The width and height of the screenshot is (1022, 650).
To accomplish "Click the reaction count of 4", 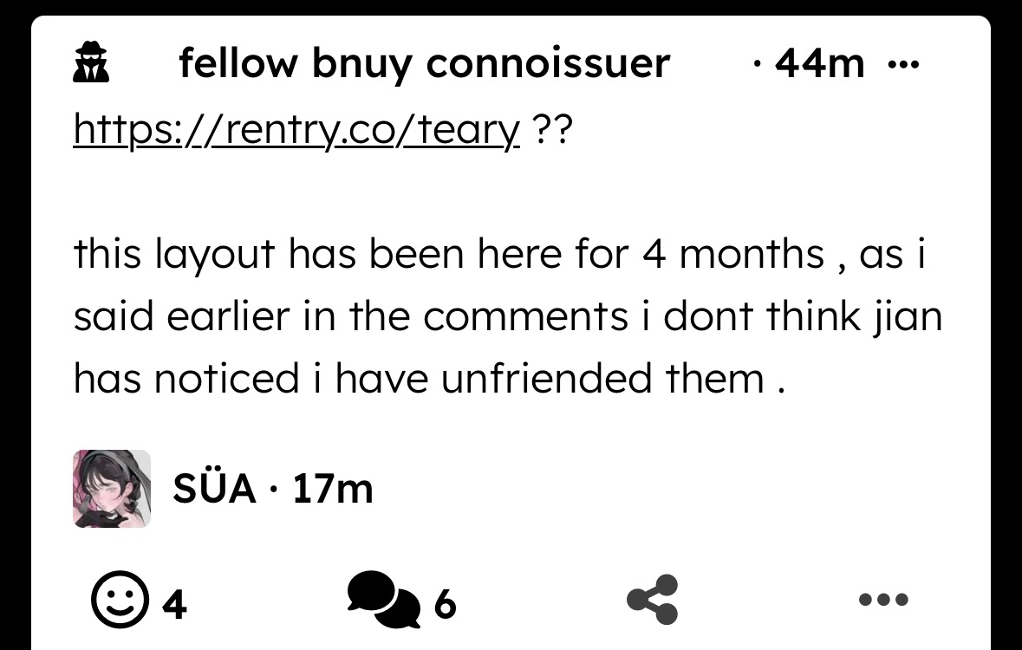I will pyautogui.click(x=174, y=604).
